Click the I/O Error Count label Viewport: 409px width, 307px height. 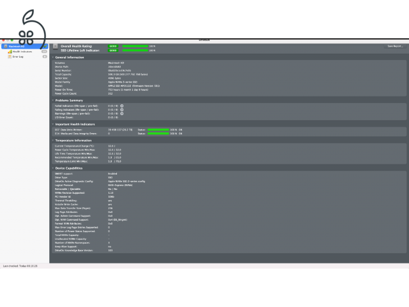[64, 118]
